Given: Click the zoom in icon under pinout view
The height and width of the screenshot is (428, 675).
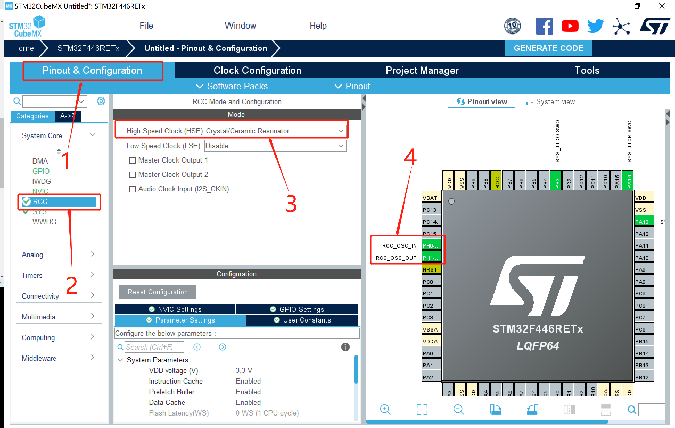Looking at the screenshot, I should coord(385,410).
